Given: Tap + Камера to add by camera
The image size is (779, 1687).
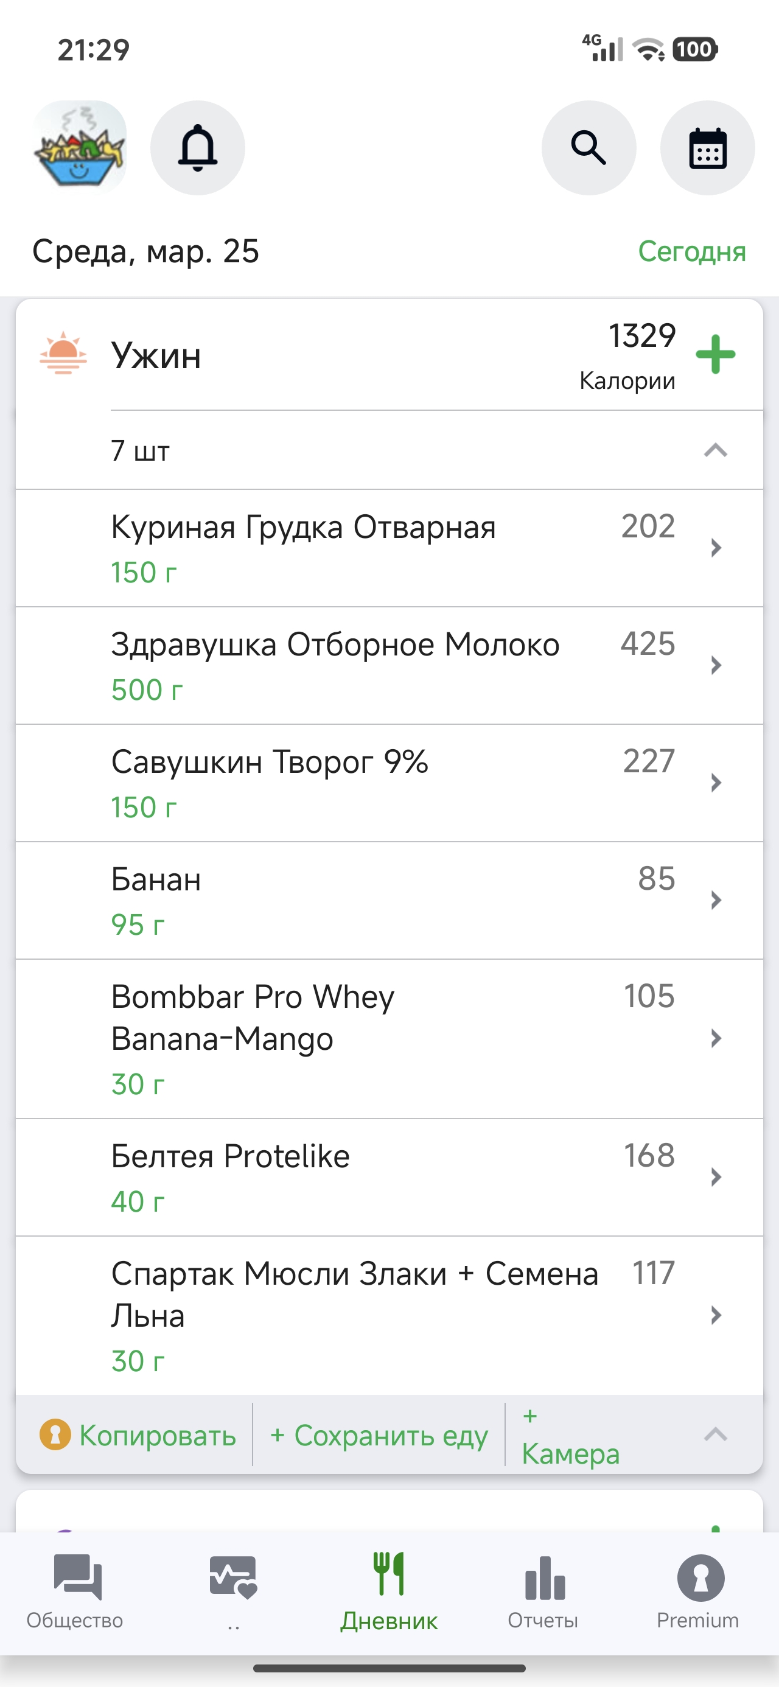Looking at the screenshot, I should [571, 1435].
